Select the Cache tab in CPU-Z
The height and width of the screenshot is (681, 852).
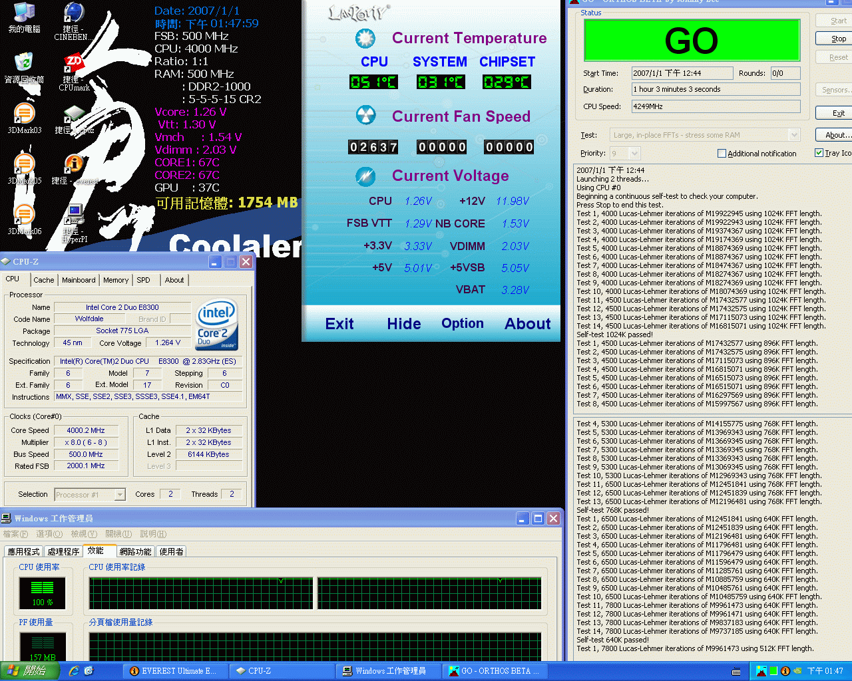(x=44, y=280)
